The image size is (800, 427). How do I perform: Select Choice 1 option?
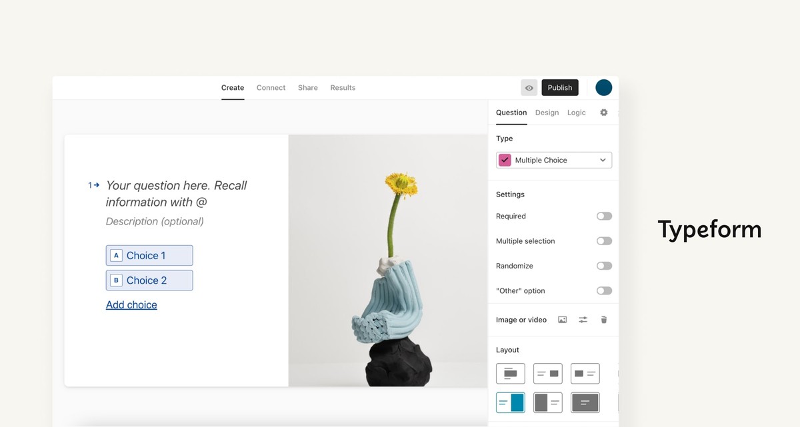pyautogui.click(x=149, y=256)
